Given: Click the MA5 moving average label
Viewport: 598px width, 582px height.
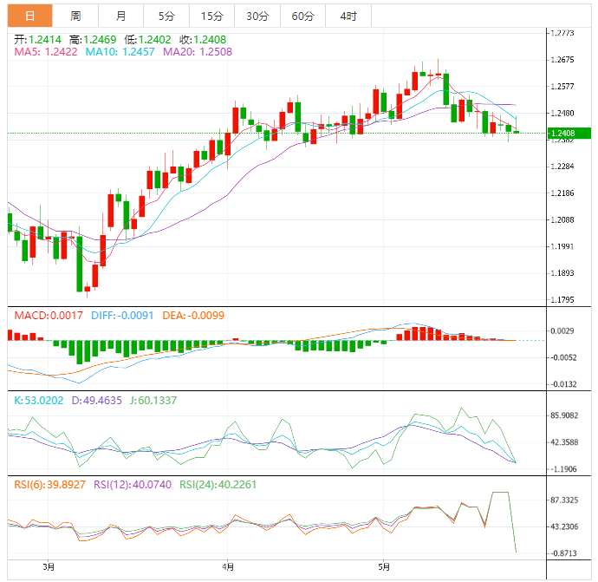Looking at the screenshot, I should [46, 53].
